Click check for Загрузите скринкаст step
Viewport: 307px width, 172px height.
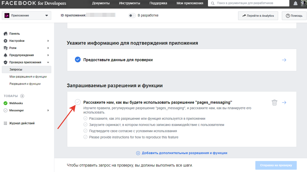(85, 125)
